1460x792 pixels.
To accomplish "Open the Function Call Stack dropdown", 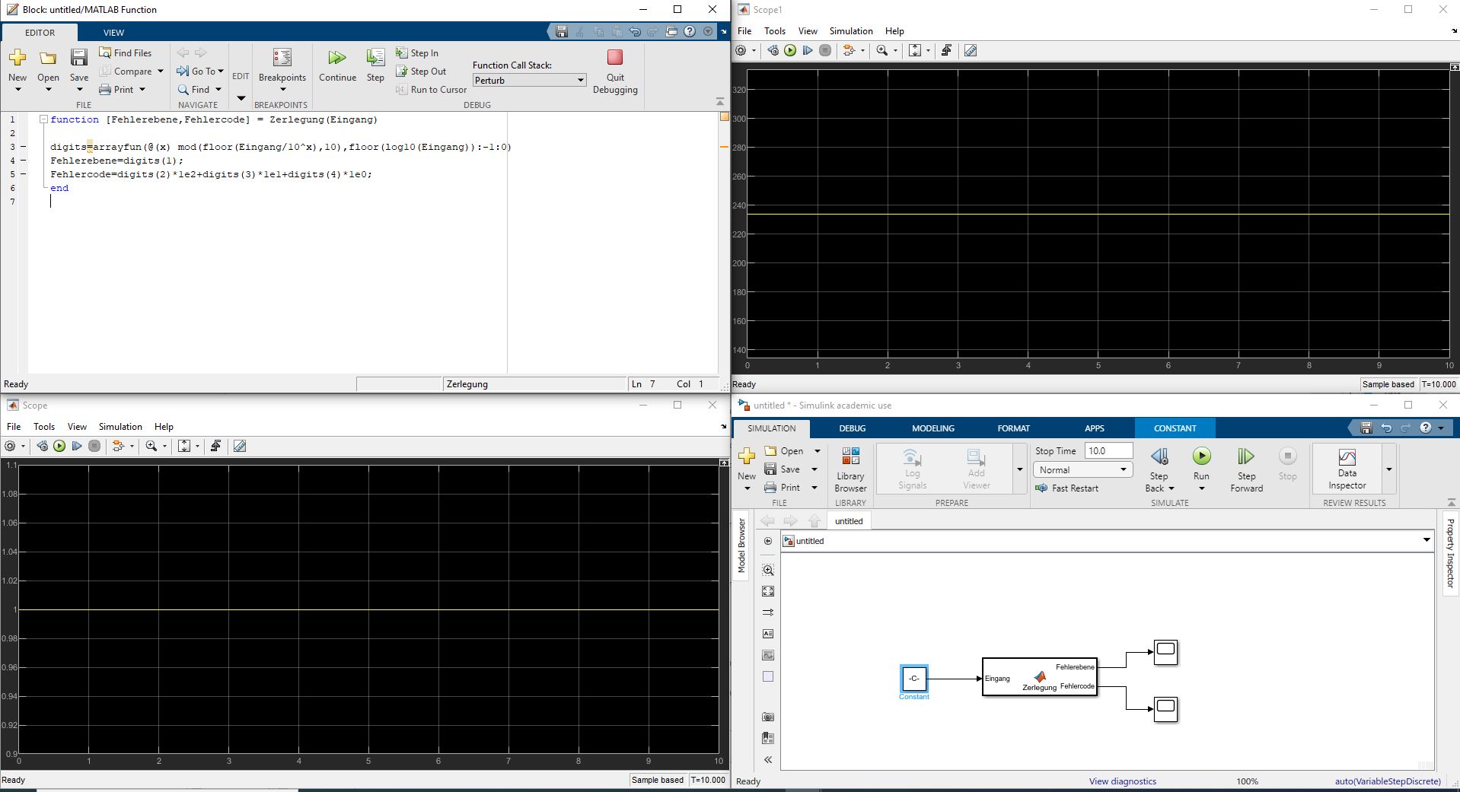I will (x=529, y=80).
